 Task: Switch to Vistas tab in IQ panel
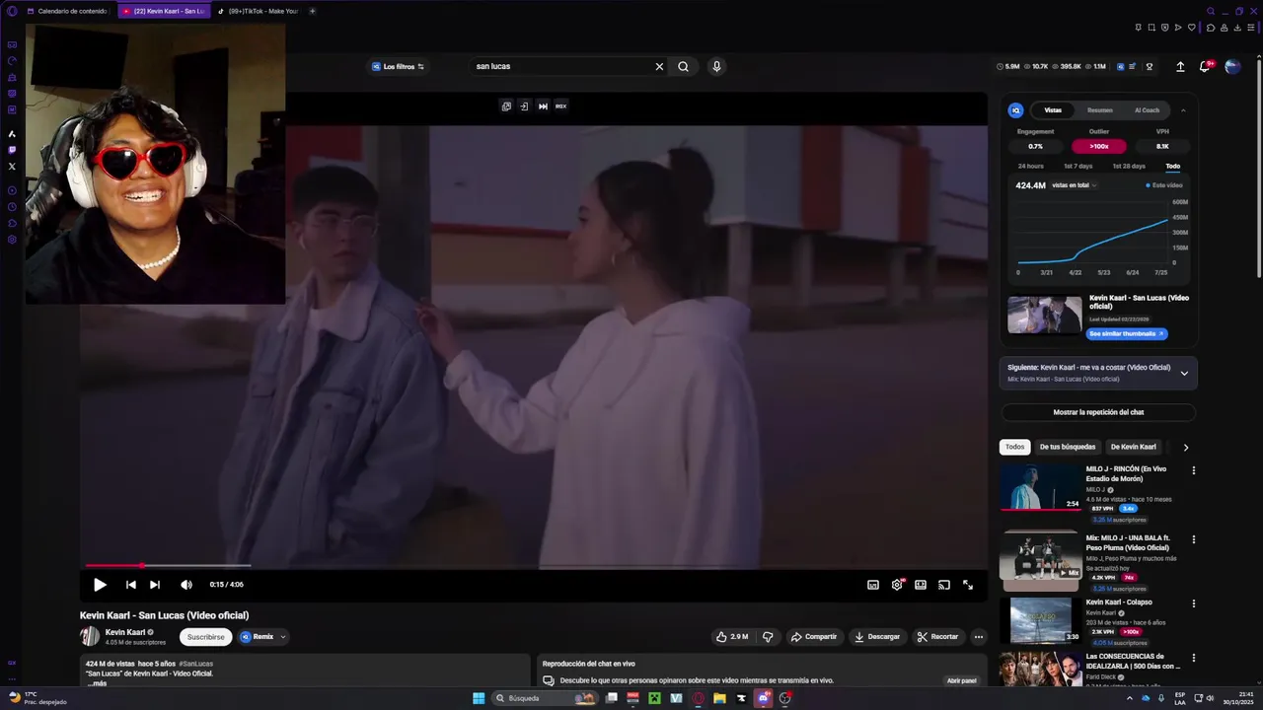pyautogui.click(x=1053, y=110)
